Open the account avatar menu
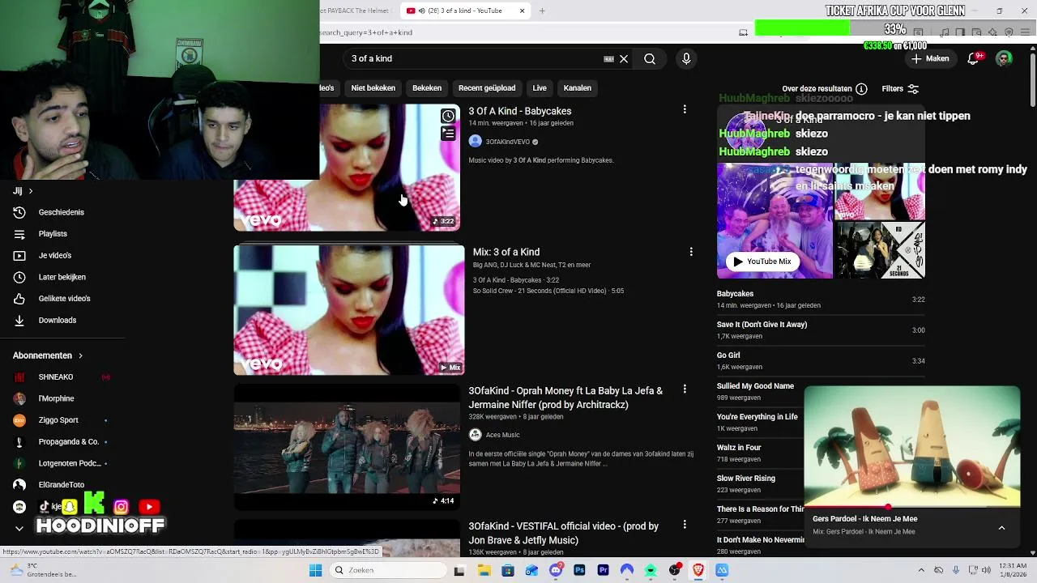The height and width of the screenshot is (583, 1037). (1004, 58)
